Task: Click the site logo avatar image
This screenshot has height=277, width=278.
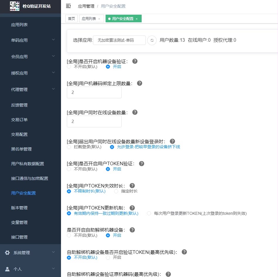Action: pos(15,6)
